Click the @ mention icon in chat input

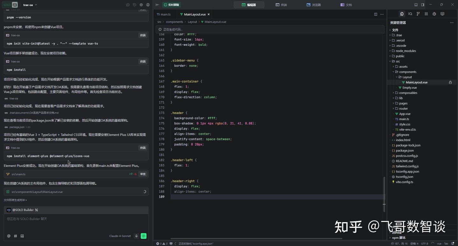pos(9,236)
